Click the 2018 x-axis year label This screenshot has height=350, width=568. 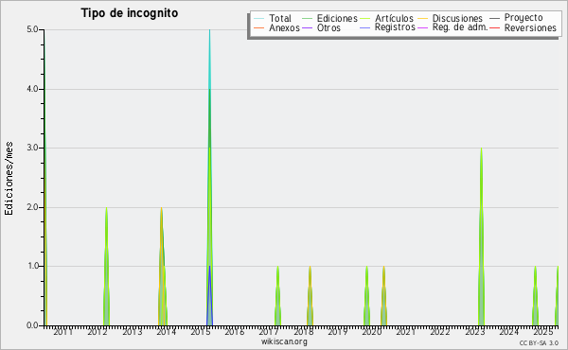point(303,332)
